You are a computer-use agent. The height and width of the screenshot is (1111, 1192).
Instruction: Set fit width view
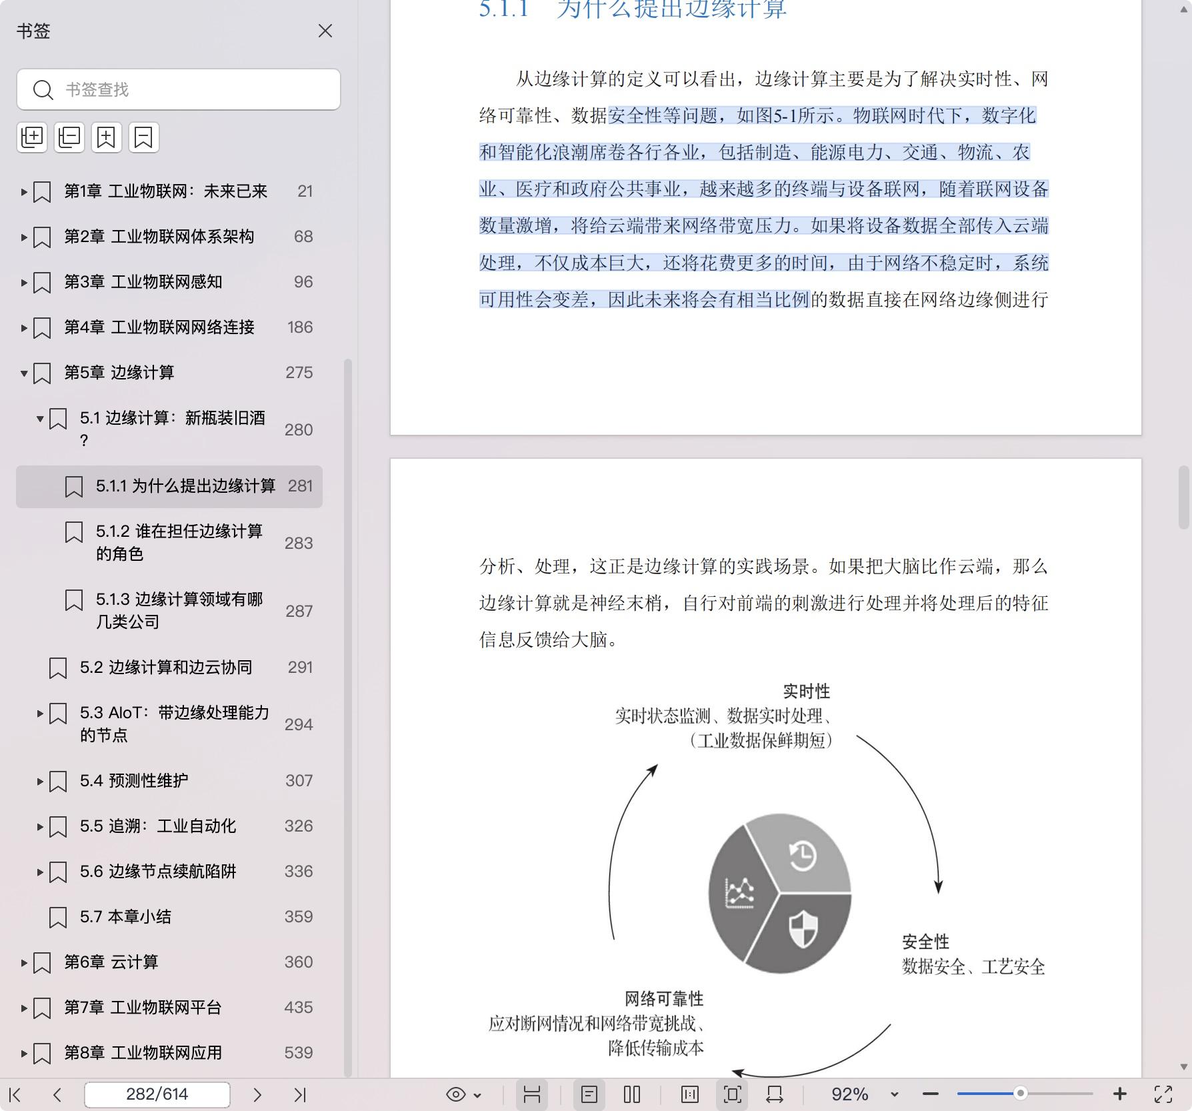[775, 1095]
